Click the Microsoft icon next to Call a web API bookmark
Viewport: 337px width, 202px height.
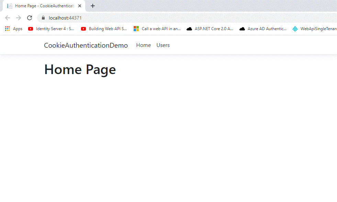click(x=136, y=29)
